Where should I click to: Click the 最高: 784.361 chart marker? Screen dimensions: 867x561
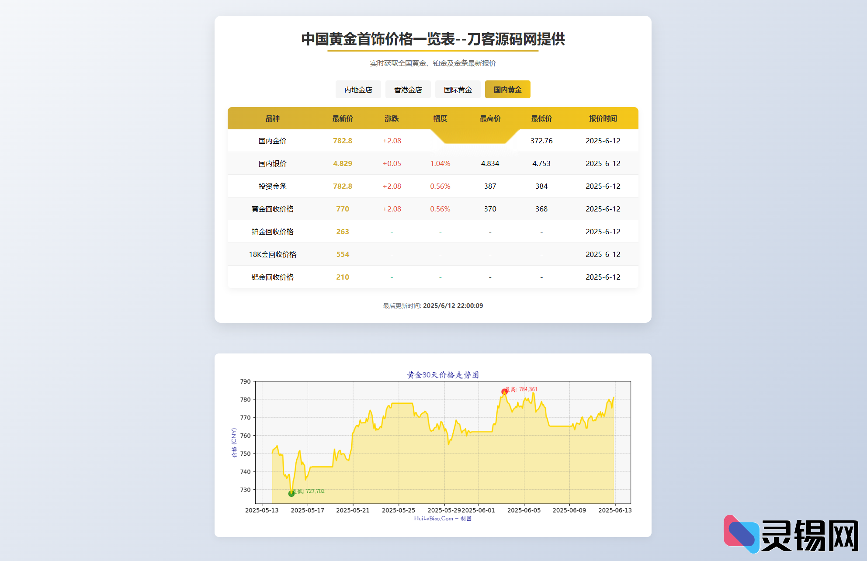[505, 391]
